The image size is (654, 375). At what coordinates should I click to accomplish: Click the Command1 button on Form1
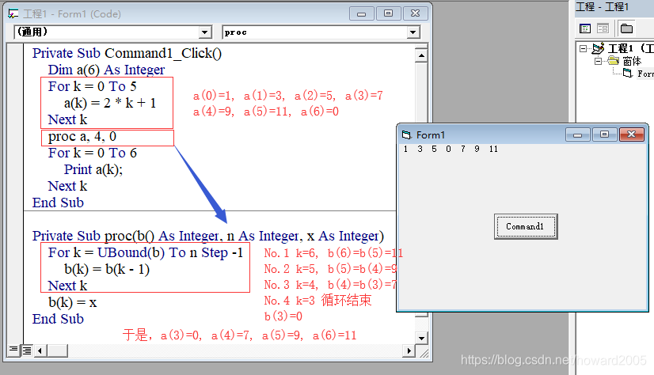[x=526, y=227]
